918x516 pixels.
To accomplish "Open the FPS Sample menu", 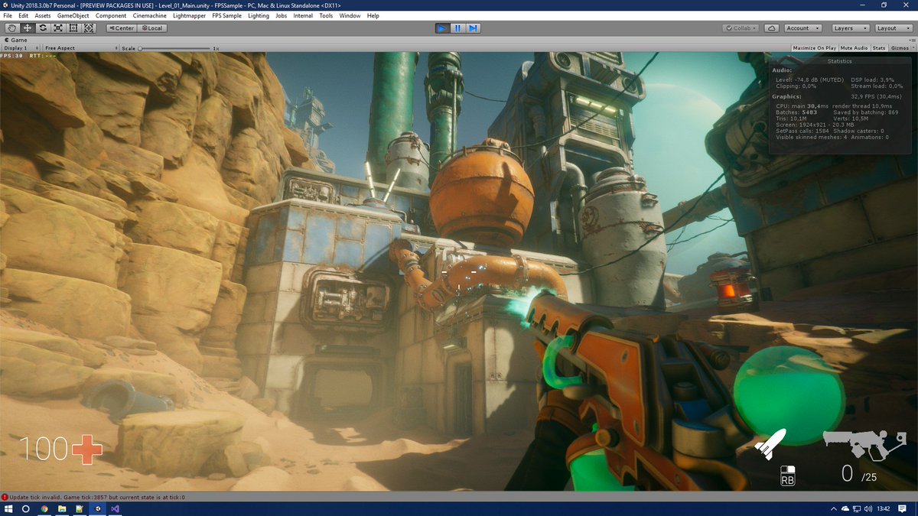I will pos(227,15).
